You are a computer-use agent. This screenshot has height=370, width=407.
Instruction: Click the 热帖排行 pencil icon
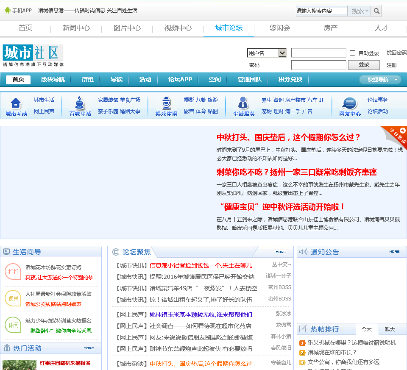(x=303, y=329)
